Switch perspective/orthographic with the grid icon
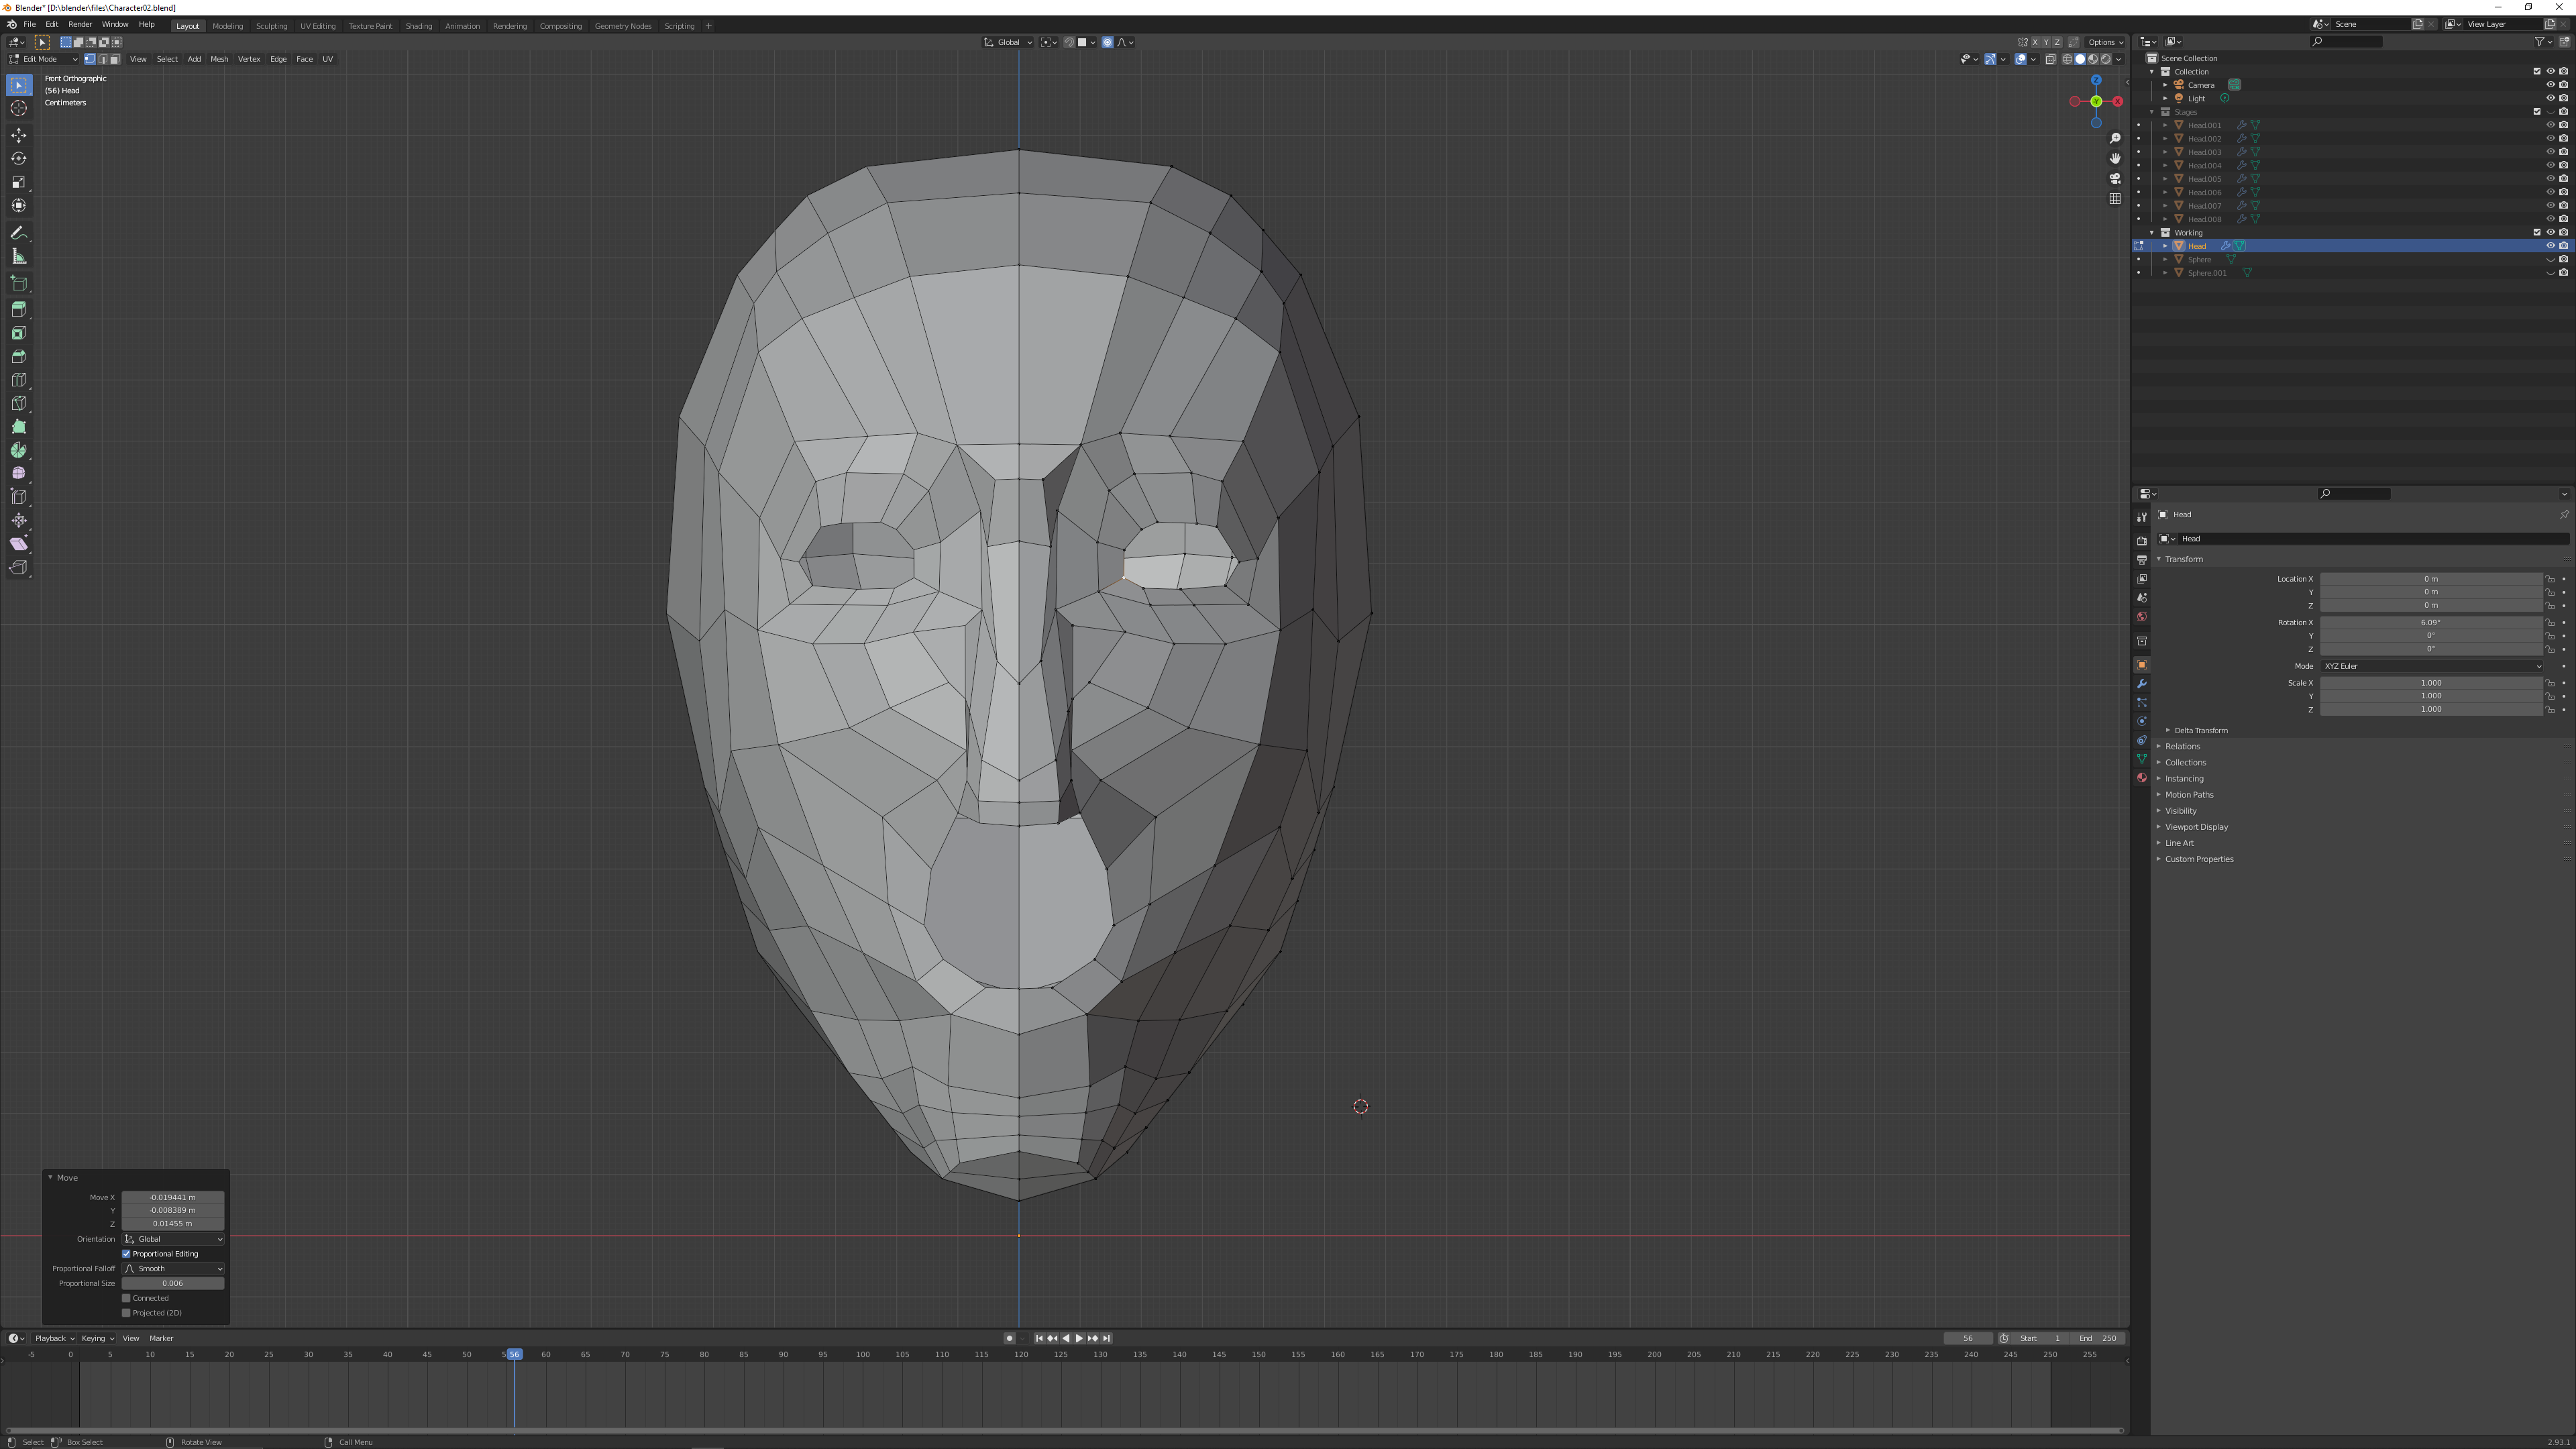Screen dimensions: 2576x1449 tap(2115, 199)
